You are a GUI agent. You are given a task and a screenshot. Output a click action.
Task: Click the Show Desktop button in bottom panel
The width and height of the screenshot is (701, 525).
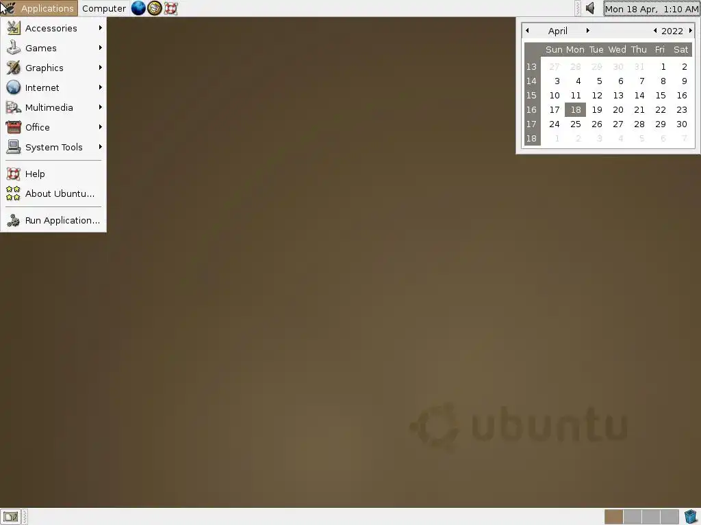coord(10,517)
